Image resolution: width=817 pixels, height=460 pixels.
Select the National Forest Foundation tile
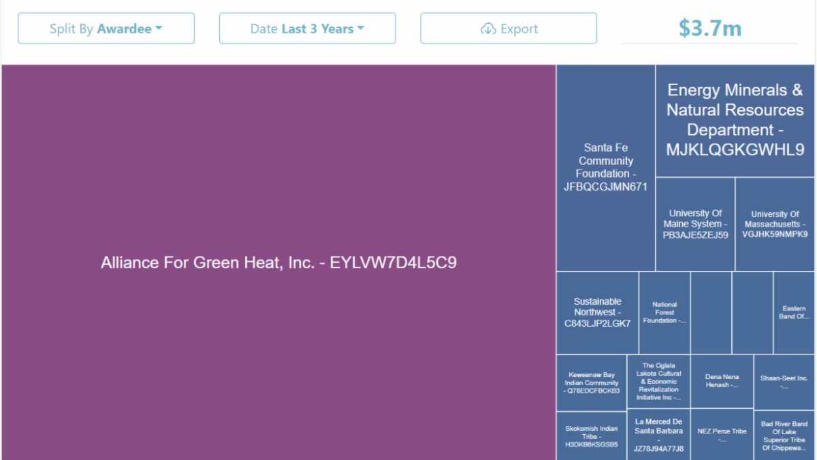[x=664, y=312]
